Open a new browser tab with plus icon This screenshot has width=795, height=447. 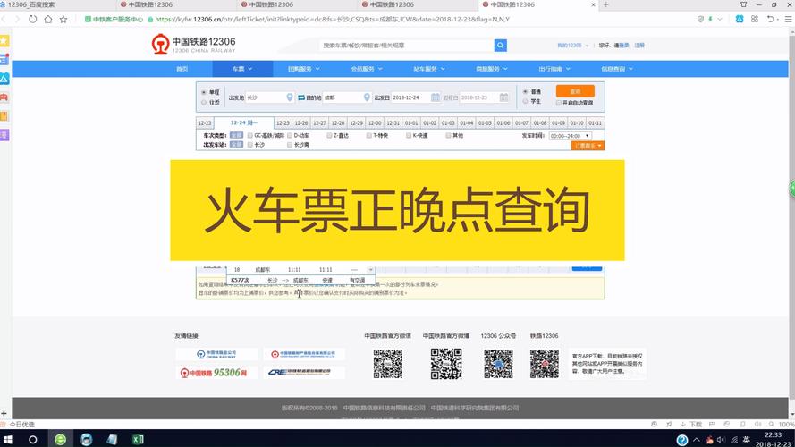(x=605, y=4)
